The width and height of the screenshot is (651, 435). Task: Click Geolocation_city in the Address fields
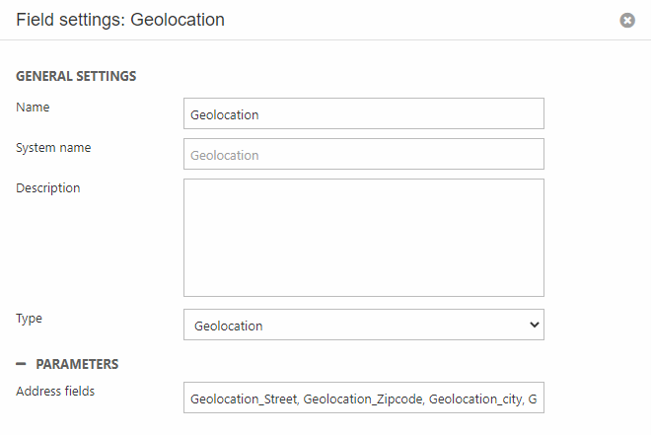pyautogui.click(x=472, y=399)
